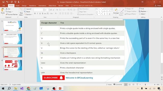This screenshot has height=91, width=163.
Task: Open the File tab
Action: pyautogui.click(x=4, y=6)
